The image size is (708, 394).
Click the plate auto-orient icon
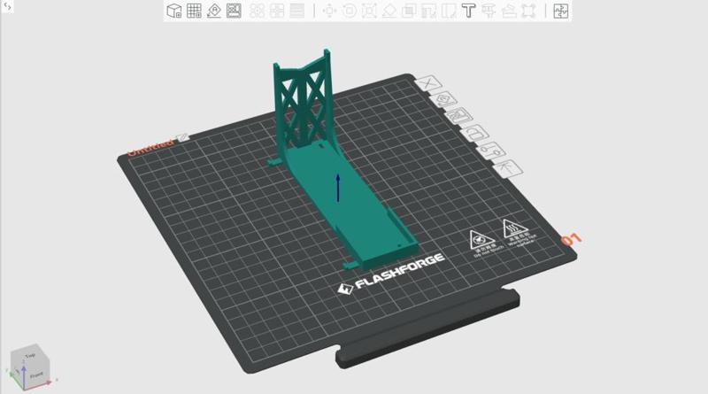[x=444, y=99]
